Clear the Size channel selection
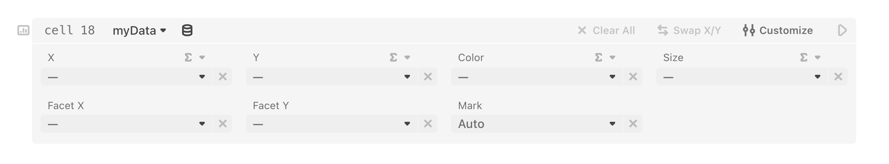Viewport: 889px width, 164px height. pos(838,77)
